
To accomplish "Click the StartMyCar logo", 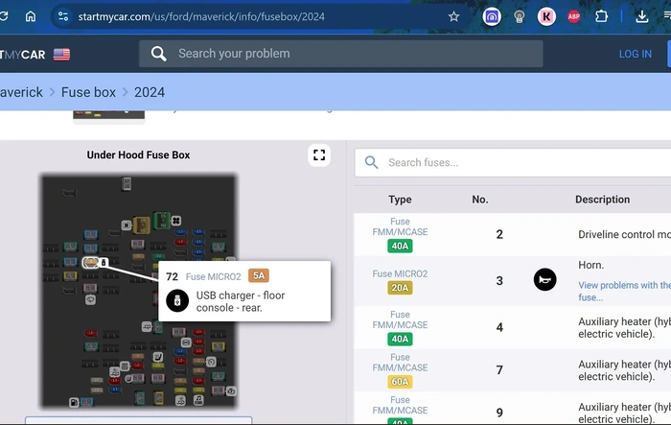I will (22, 55).
